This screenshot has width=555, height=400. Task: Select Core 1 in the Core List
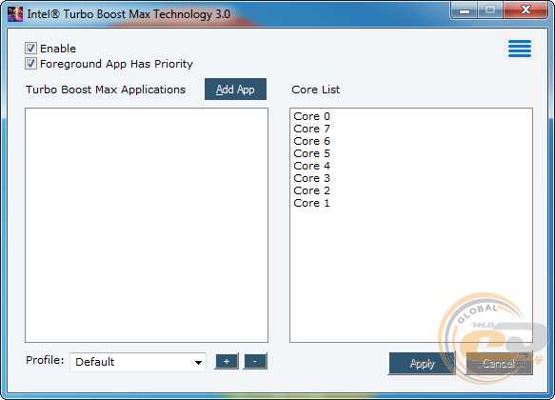click(311, 203)
